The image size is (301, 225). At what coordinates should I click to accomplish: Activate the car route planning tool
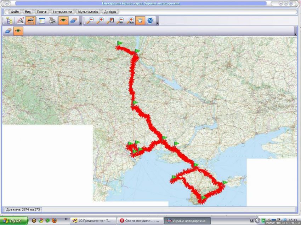tap(30, 20)
